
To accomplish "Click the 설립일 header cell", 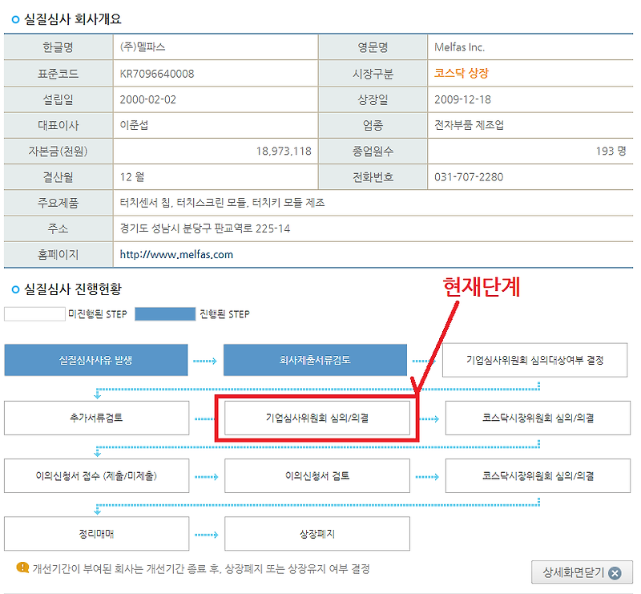I will click(58, 99).
